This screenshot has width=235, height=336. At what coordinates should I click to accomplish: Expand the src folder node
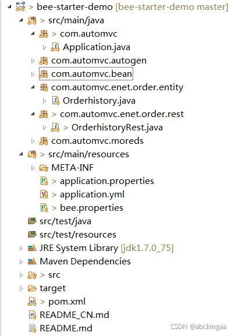pyautogui.click(x=21, y=275)
